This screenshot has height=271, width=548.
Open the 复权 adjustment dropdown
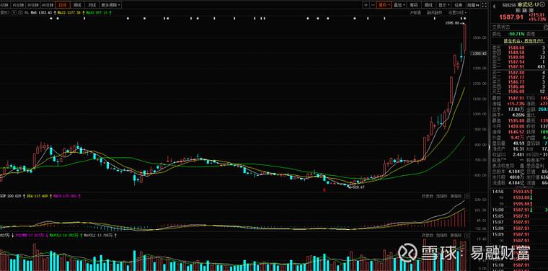(x=384, y=5)
